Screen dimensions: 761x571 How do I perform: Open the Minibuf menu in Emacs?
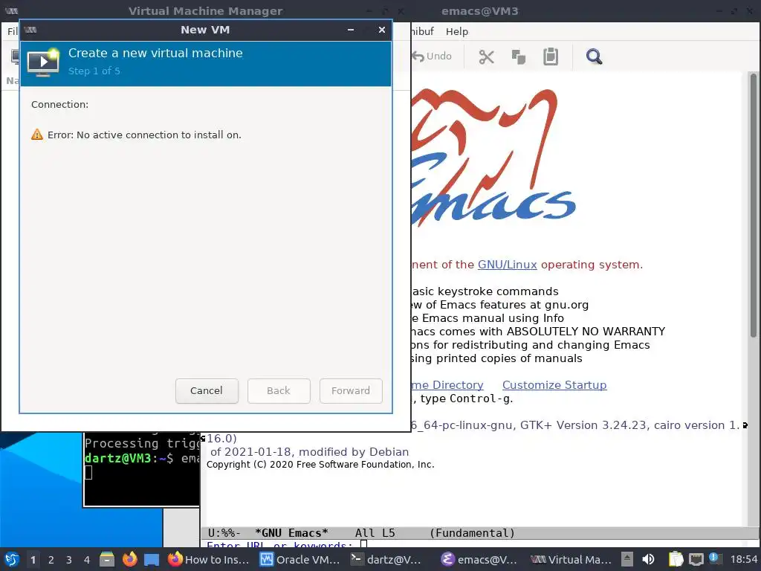(x=422, y=31)
